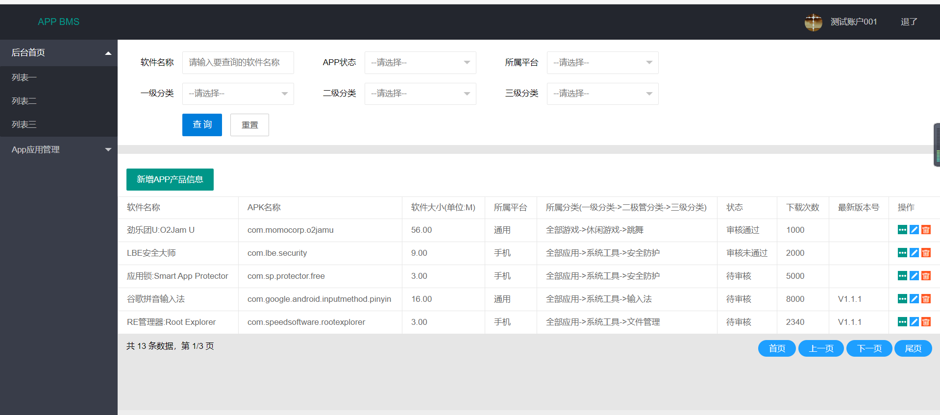The width and height of the screenshot is (940, 415).
Task: Edit the LBE安全大师 row
Action: point(914,253)
